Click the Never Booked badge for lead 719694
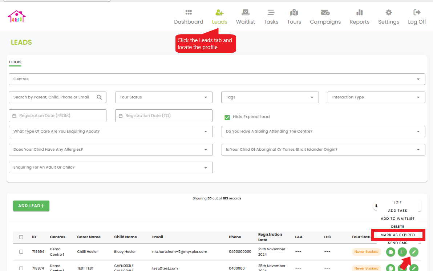Viewport: 433px width, 271px height. (366, 252)
